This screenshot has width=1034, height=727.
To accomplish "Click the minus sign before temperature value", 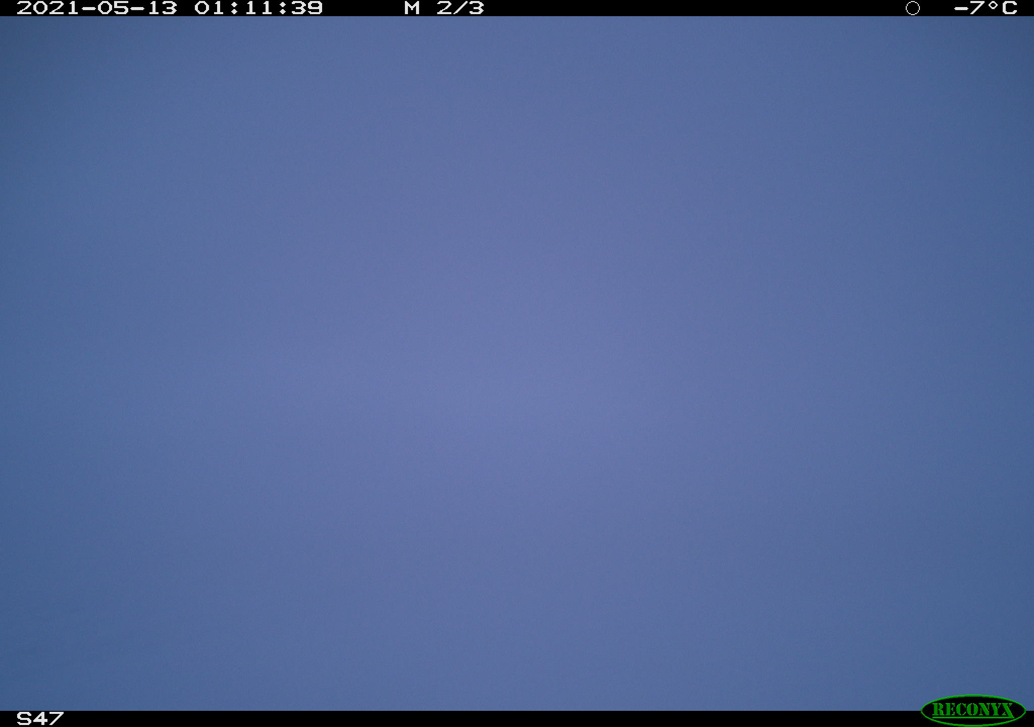I will pos(961,8).
